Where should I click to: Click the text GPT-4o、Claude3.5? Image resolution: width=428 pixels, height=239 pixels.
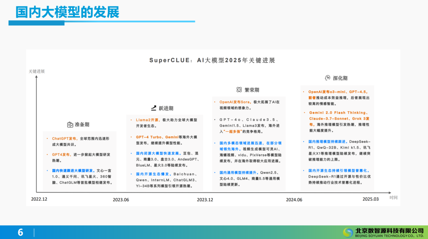[248, 119]
